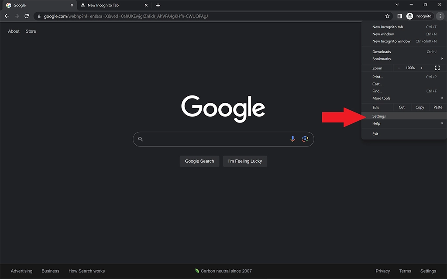Increase zoom with the plus button
Screen dimensions: 447x279
tap(422, 68)
